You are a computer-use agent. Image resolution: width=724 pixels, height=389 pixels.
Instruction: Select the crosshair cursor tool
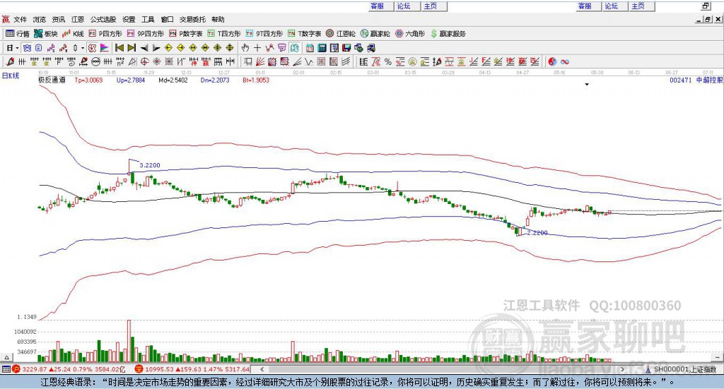coord(257,48)
